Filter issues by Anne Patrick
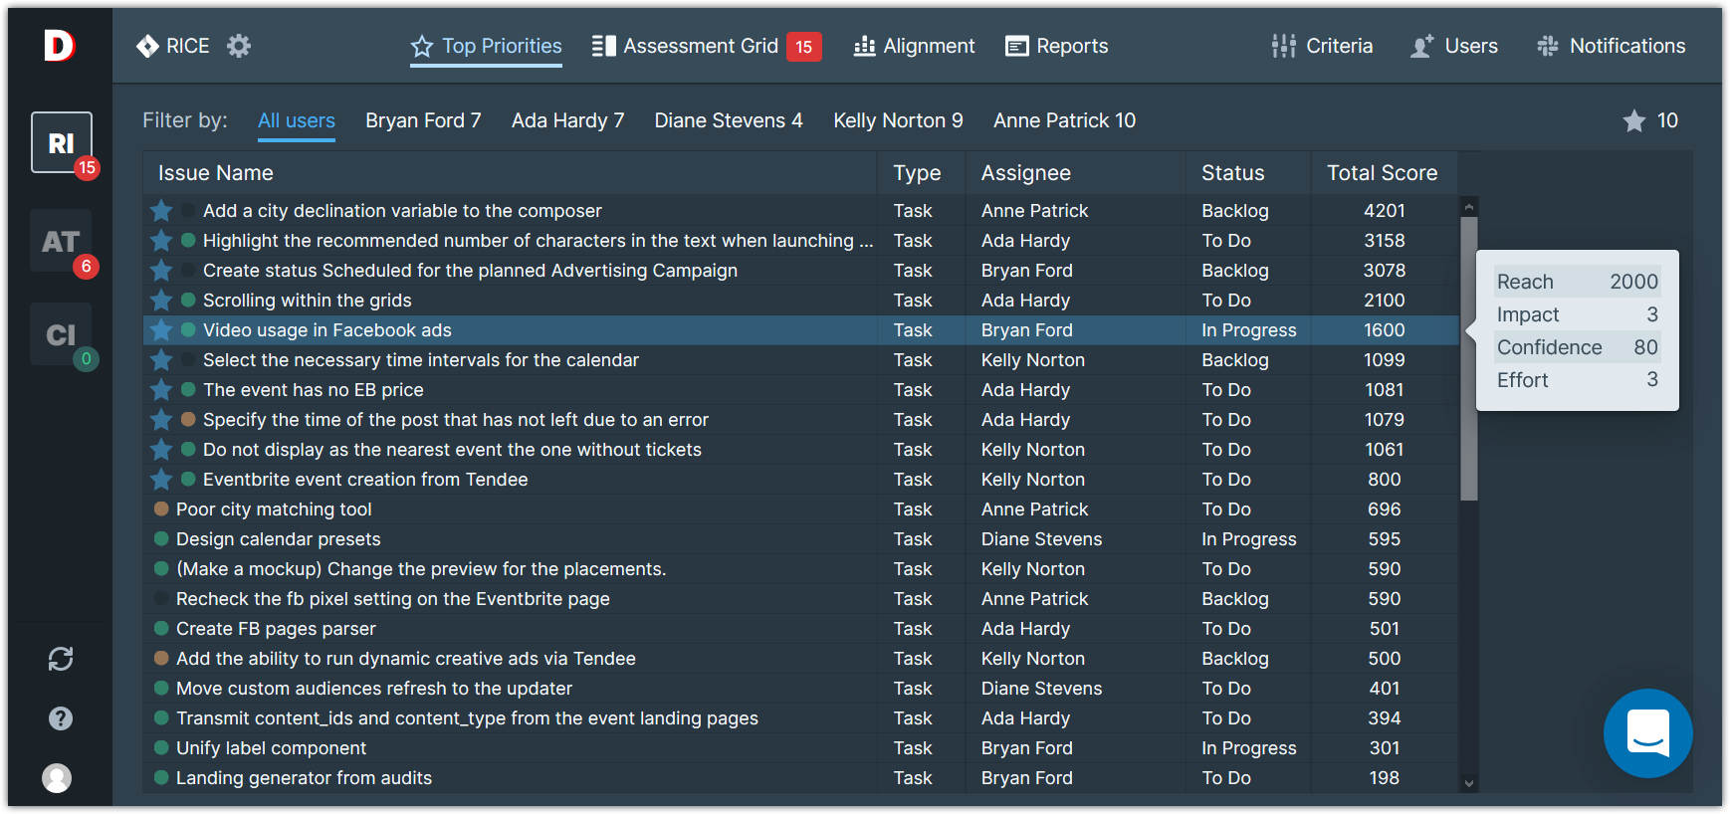 1064,120
